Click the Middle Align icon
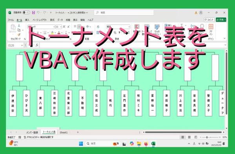 [x=79, y=27]
